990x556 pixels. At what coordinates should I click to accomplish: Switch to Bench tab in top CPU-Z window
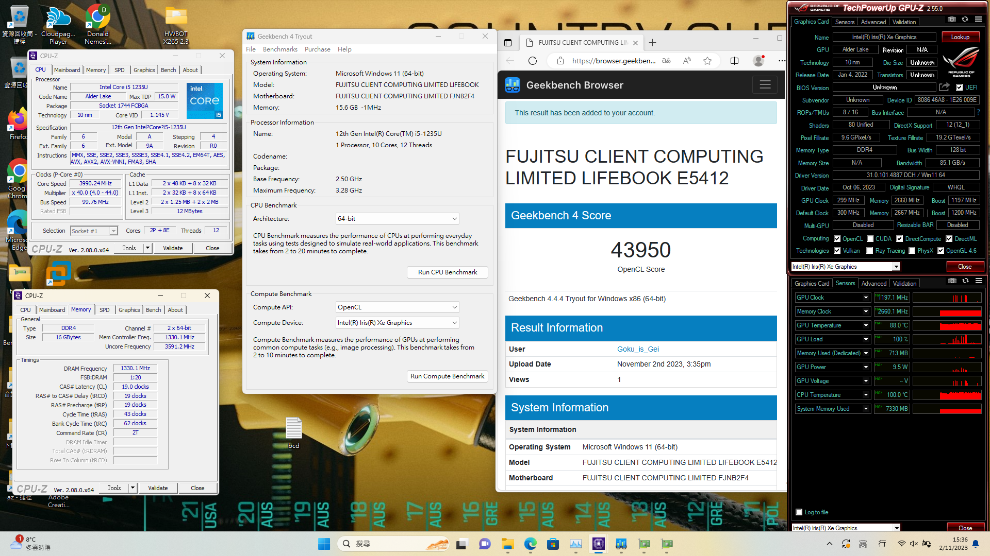[169, 70]
